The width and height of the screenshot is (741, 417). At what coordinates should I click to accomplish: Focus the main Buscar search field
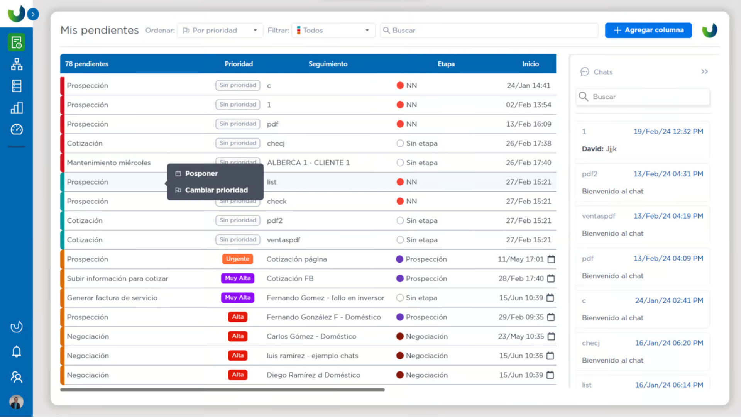pos(489,30)
